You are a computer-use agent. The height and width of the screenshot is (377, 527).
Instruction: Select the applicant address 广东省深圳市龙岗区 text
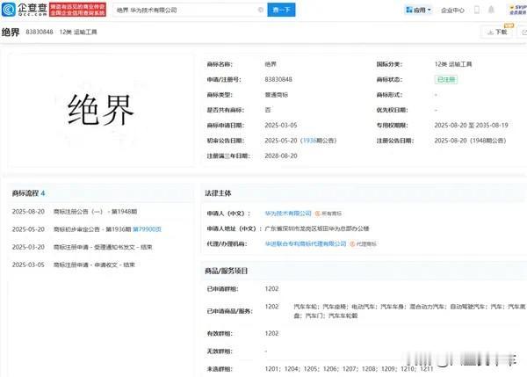click(317, 228)
